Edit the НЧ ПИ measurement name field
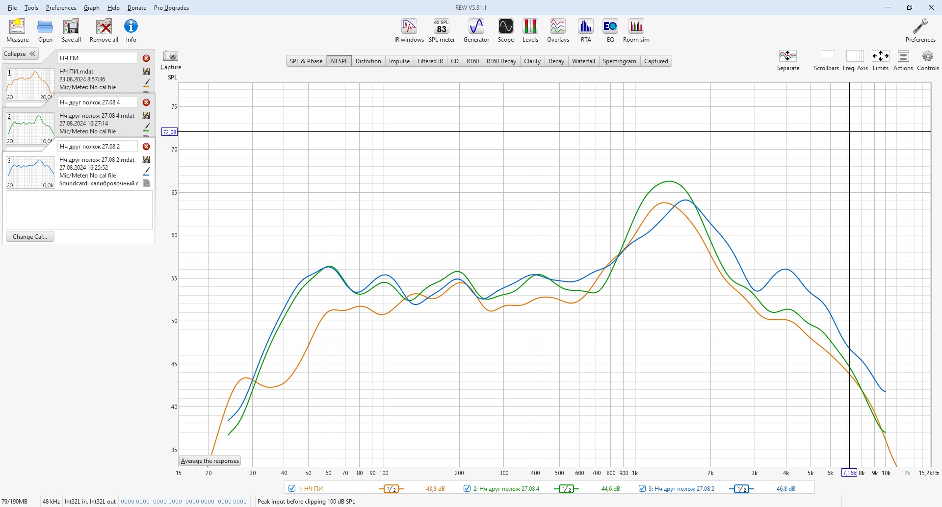 (x=97, y=58)
